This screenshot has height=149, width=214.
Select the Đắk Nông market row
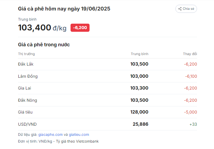tap(108, 100)
